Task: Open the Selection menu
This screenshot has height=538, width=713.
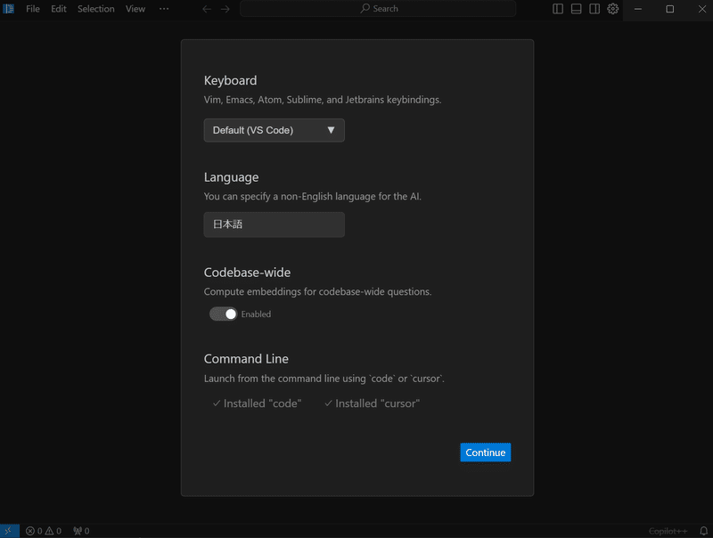Action: coord(96,9)
